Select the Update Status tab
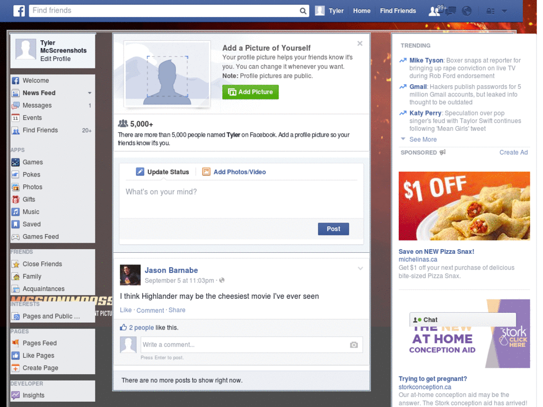This screenshot has width=543, height=407. click(x=162, y=172)
